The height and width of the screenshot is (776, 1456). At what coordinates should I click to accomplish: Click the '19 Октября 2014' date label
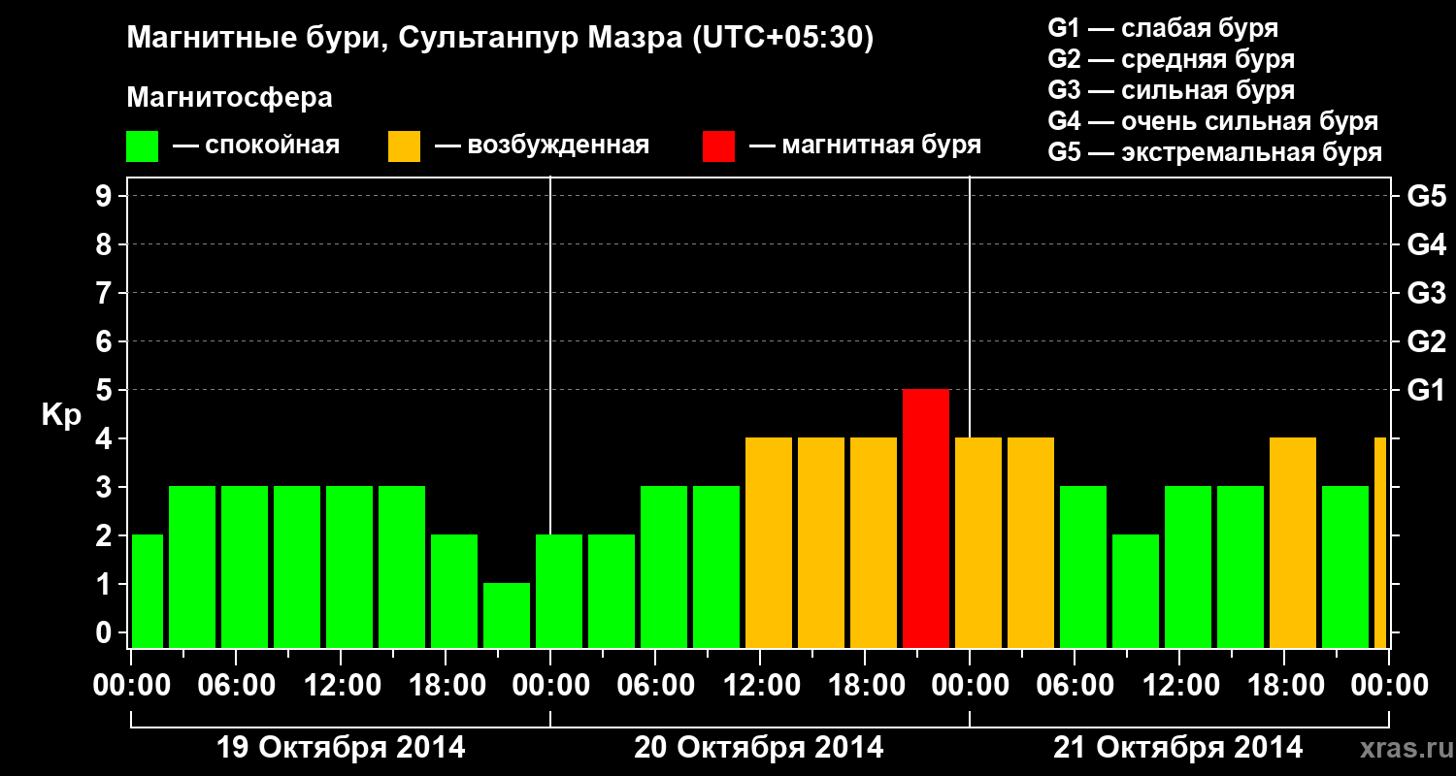click(x=340, y=748)
